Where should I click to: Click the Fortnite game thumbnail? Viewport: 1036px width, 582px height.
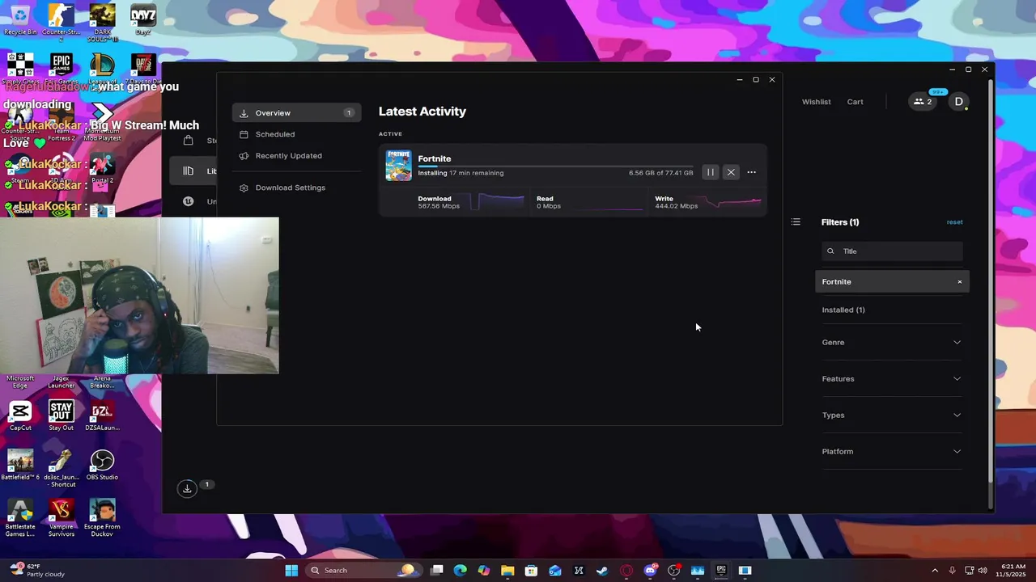coord(398,166)
